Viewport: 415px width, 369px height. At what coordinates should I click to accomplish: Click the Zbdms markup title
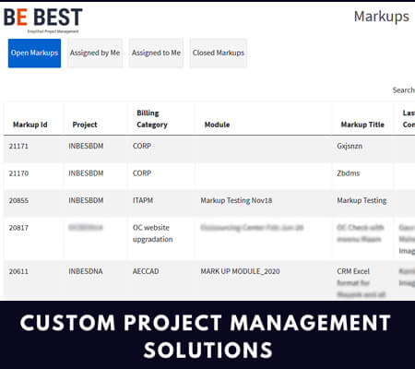pos(349,173)
